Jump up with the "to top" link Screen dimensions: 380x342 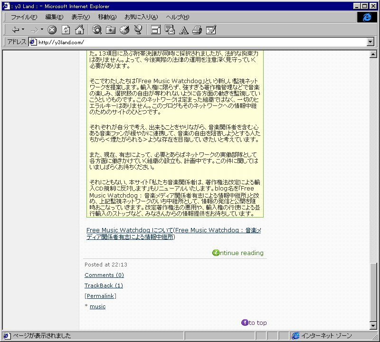point(254,323)
